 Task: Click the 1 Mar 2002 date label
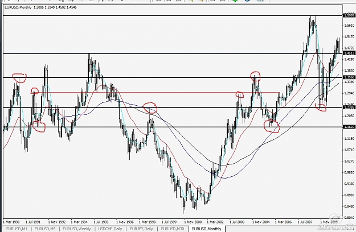click(x=215, y=222)
